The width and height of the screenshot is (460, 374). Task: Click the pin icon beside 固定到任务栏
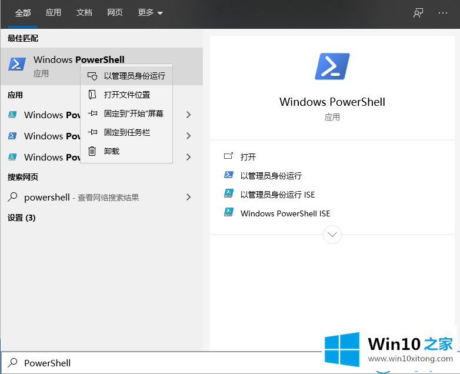point(92,132)
